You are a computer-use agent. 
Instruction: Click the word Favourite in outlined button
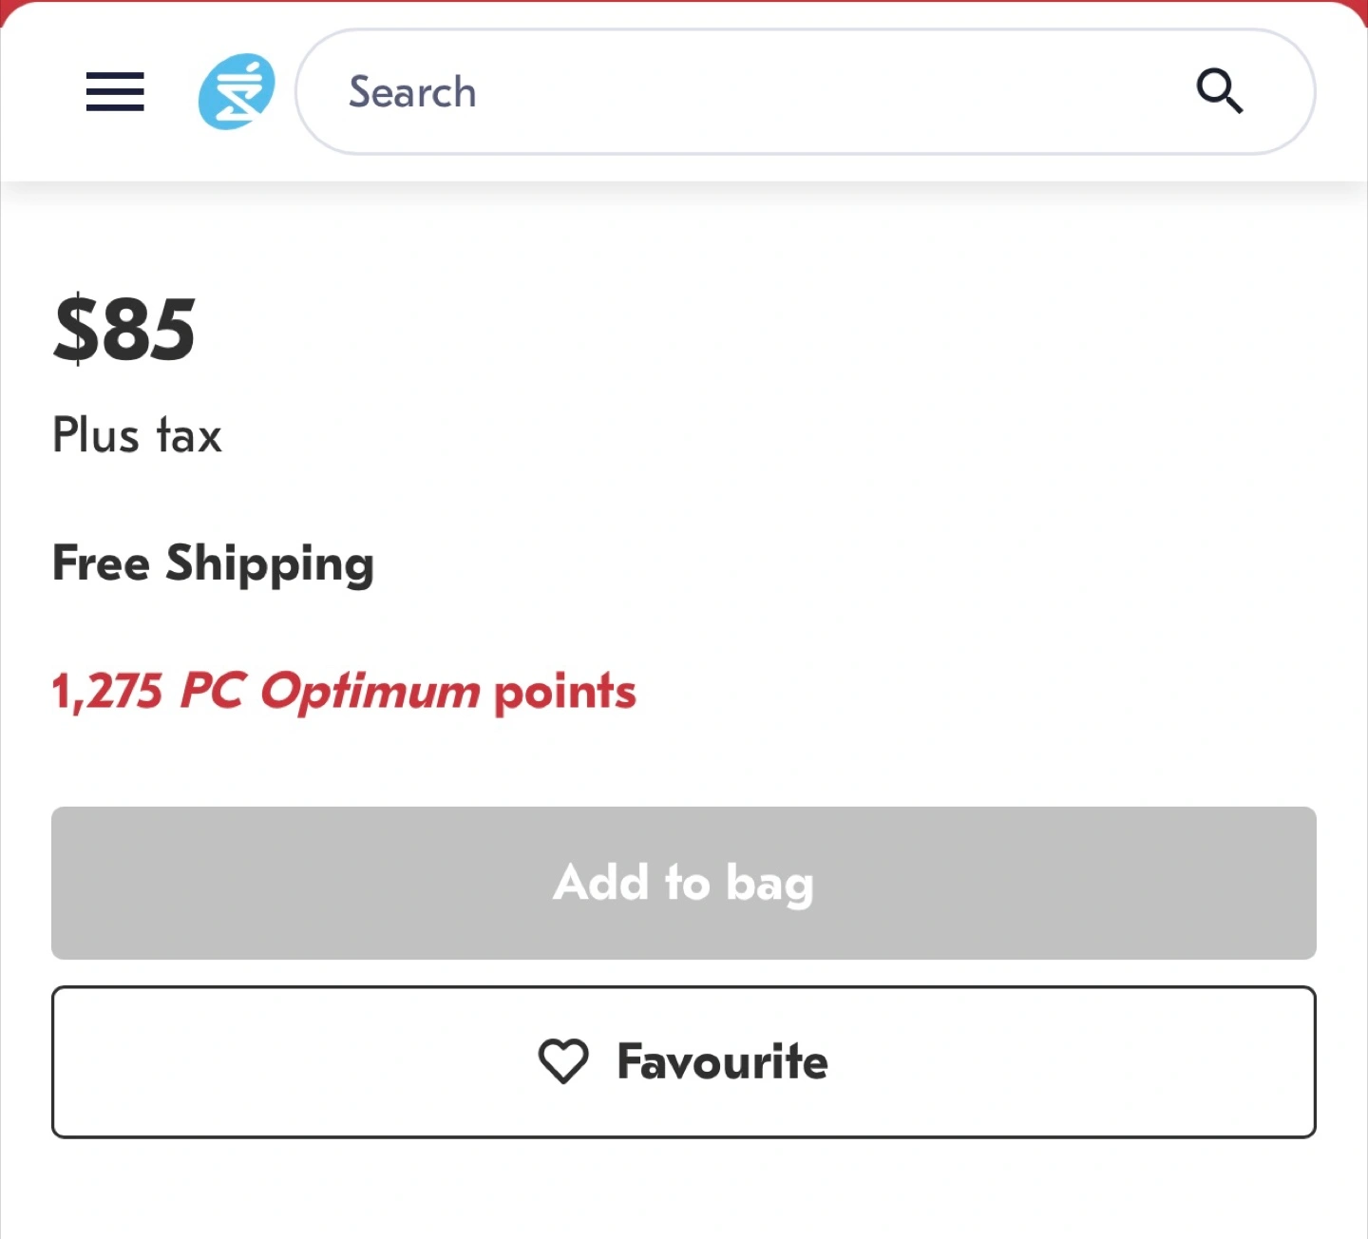(x=722, y=1061)
